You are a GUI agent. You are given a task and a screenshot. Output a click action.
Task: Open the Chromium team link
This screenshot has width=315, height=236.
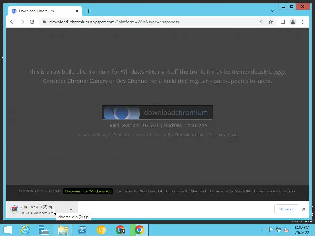(189, 135)
